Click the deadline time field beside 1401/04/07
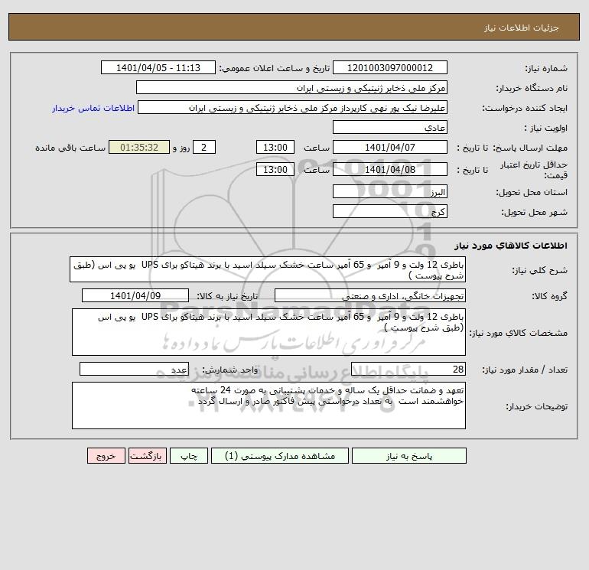The width and height of the screenshot is (589, 570). [275, 148]
